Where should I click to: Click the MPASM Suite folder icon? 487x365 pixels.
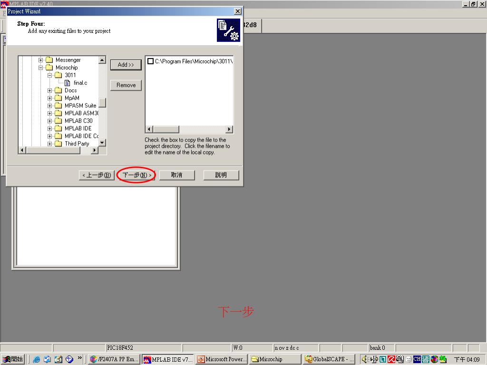pos(58,106)
